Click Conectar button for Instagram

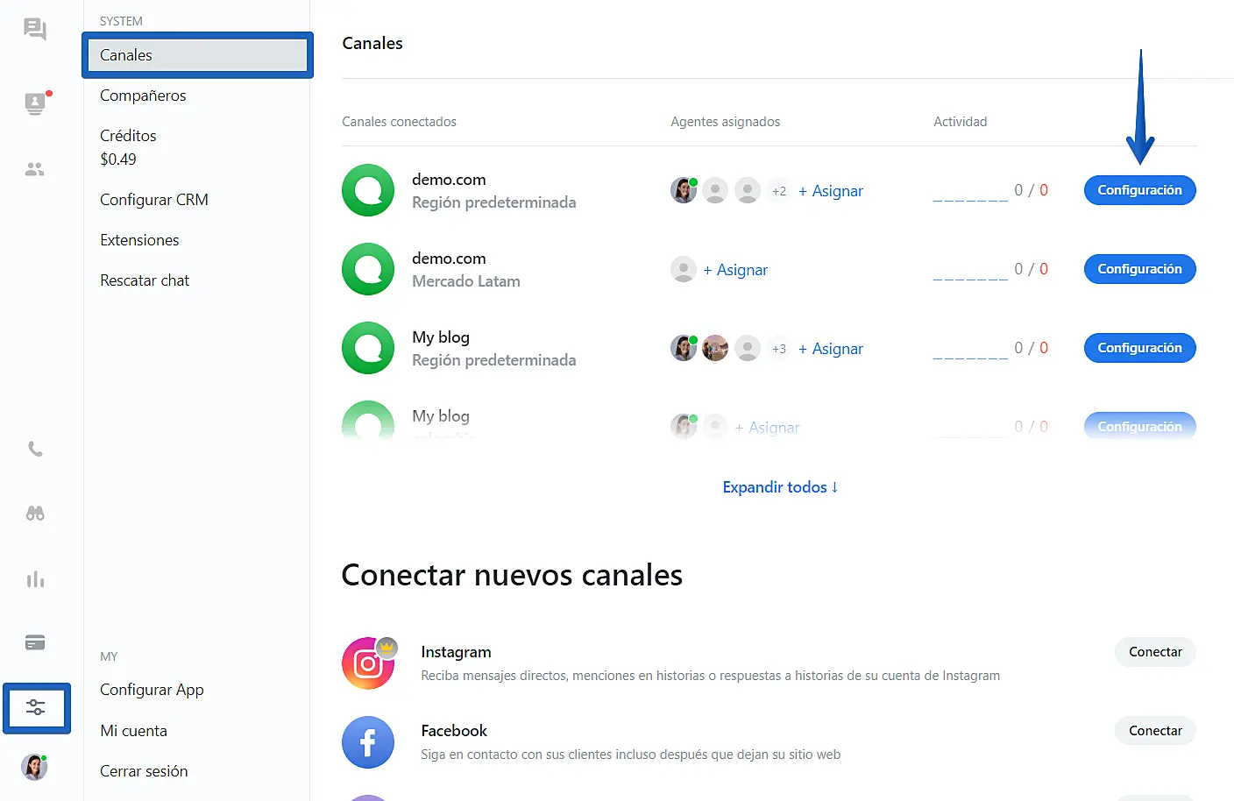1155,652
